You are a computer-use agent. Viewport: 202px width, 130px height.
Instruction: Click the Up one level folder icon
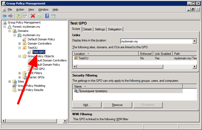(19, 16)
